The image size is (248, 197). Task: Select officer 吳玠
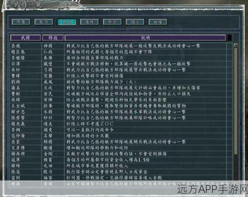point(16,70)
